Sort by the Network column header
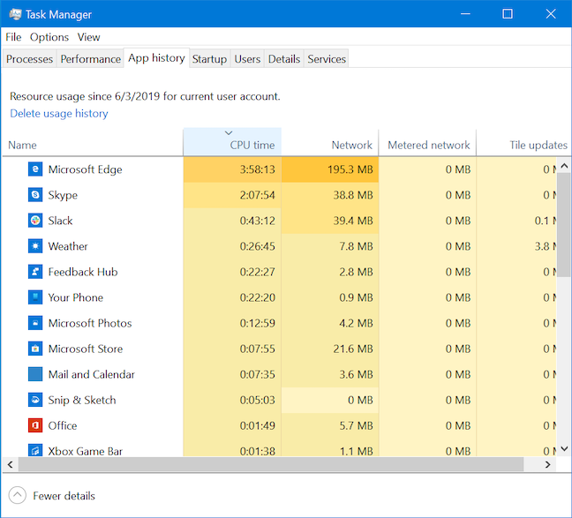 [x=330, y=142]
